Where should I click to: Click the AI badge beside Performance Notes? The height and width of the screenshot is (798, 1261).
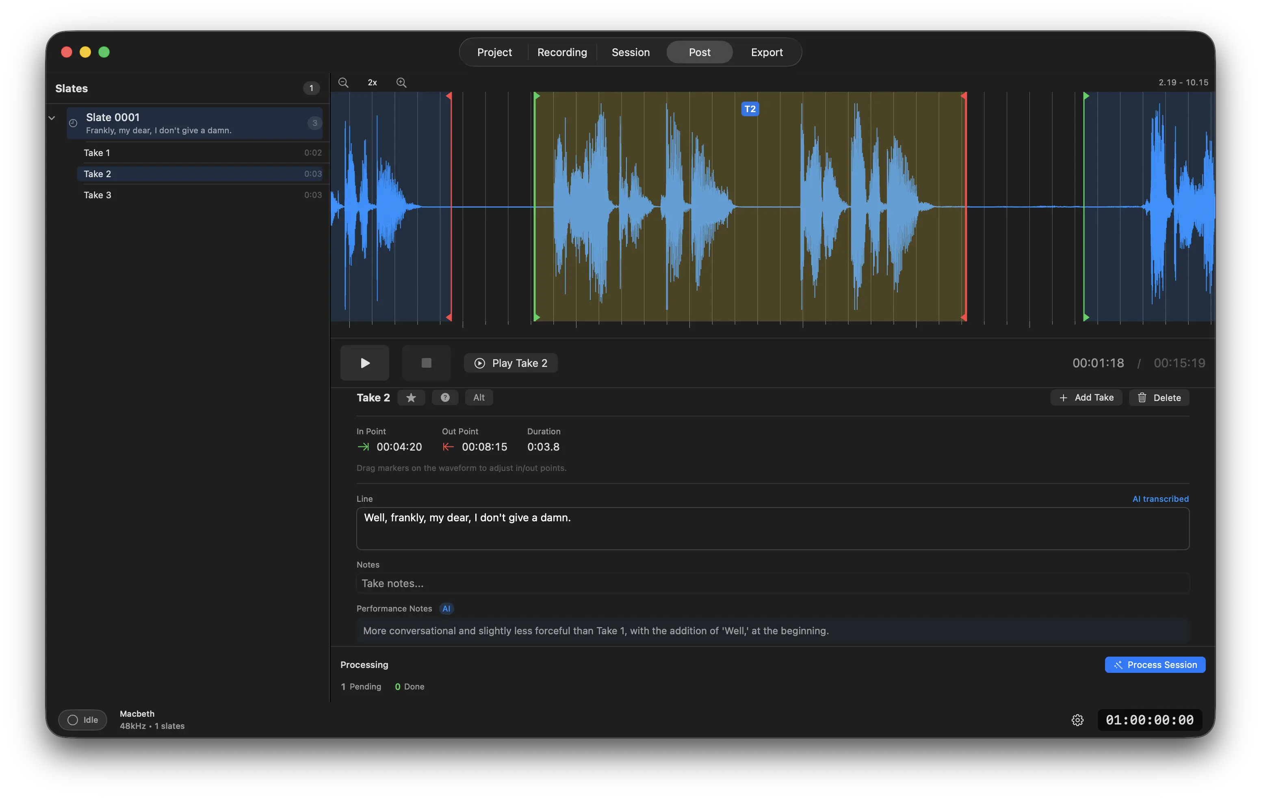coord(446,608)
